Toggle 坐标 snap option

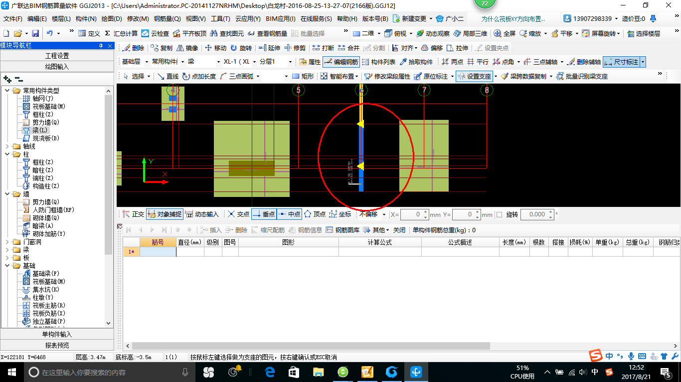pyautogui.click(x=340, y=214)
